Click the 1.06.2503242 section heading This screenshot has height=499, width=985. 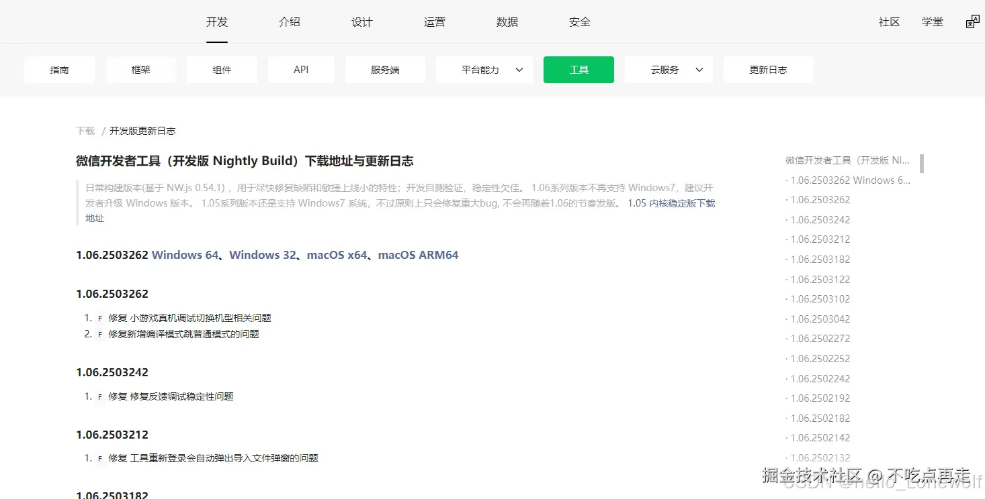tap(112, 372)
